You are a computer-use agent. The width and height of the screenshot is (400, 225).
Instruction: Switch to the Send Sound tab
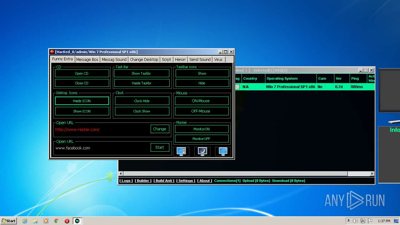pos(200,59)
